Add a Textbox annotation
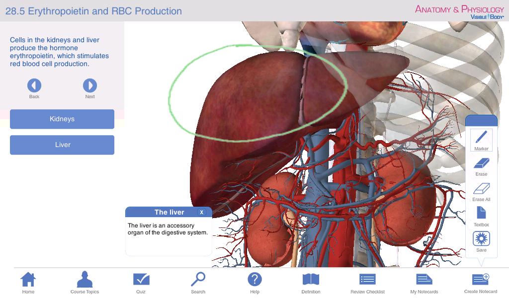 tap(481, 217)
